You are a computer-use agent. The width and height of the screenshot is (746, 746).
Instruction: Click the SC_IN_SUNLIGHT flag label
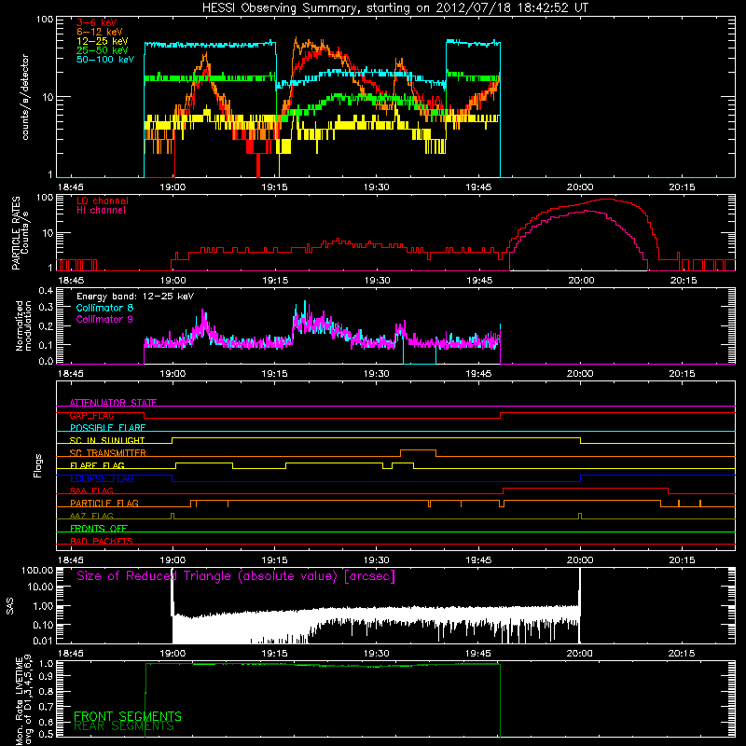pyautogui.click(x=107, y=440)
